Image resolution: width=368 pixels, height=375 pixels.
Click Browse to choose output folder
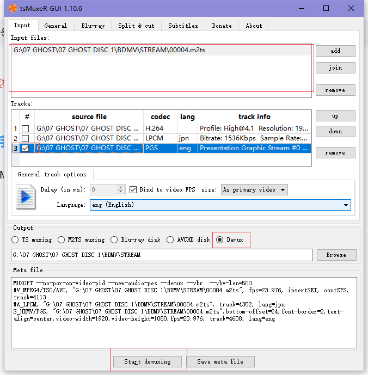point(336,255)
